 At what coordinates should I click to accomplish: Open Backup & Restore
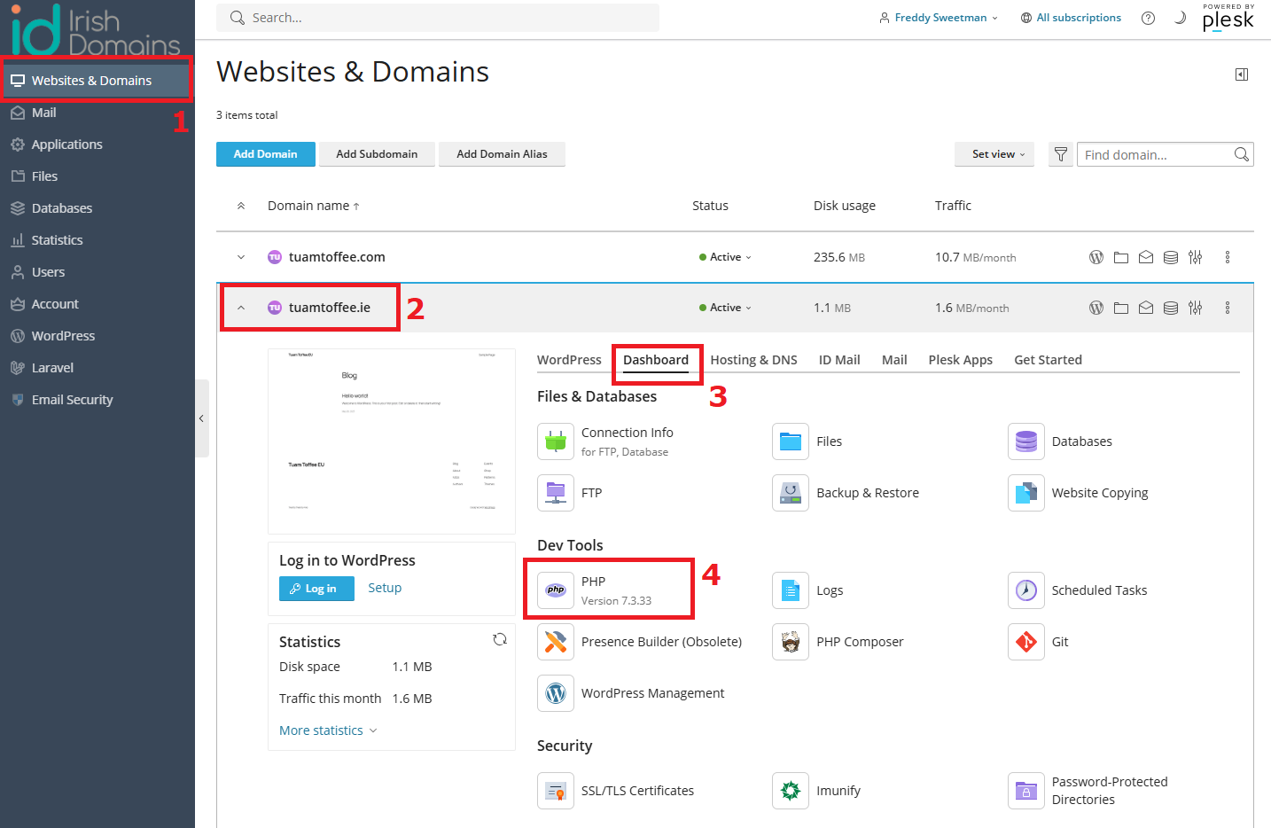[x=846, y=493]
